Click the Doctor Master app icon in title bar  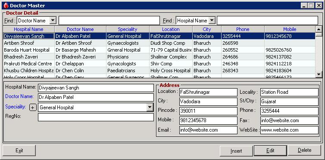click(x=6, y=6)
